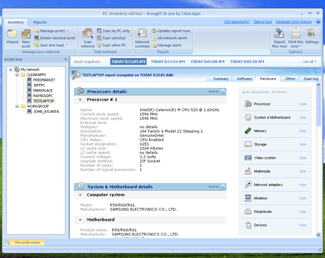Switch to the Summary report tab

pyautogui.click(x=221, y=79)
